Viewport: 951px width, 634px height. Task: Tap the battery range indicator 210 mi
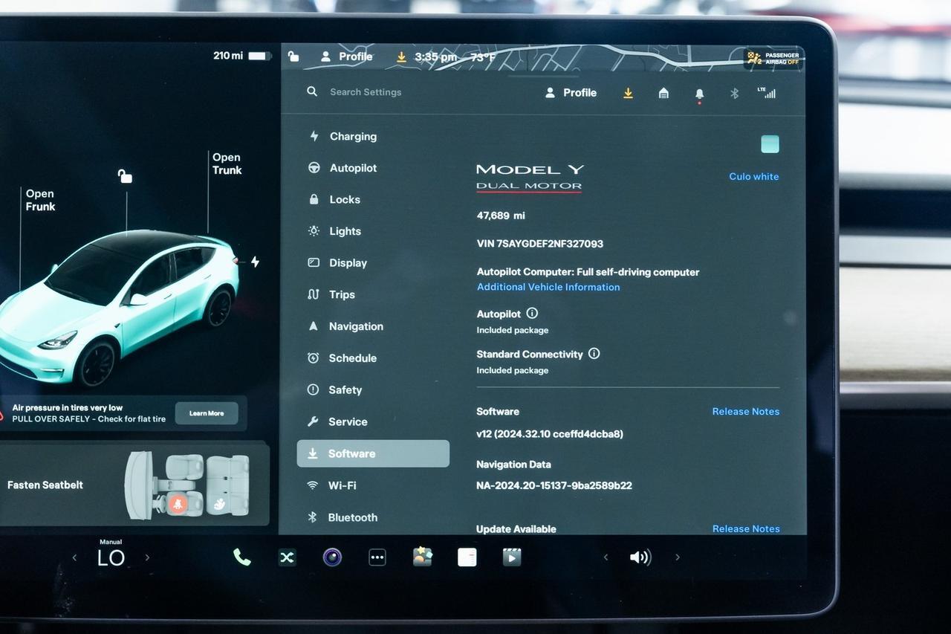tap(241, 56)
